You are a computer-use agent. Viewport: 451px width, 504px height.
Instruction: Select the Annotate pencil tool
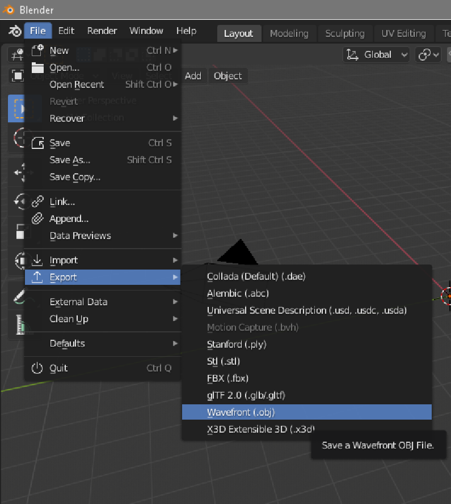(19, 296)
